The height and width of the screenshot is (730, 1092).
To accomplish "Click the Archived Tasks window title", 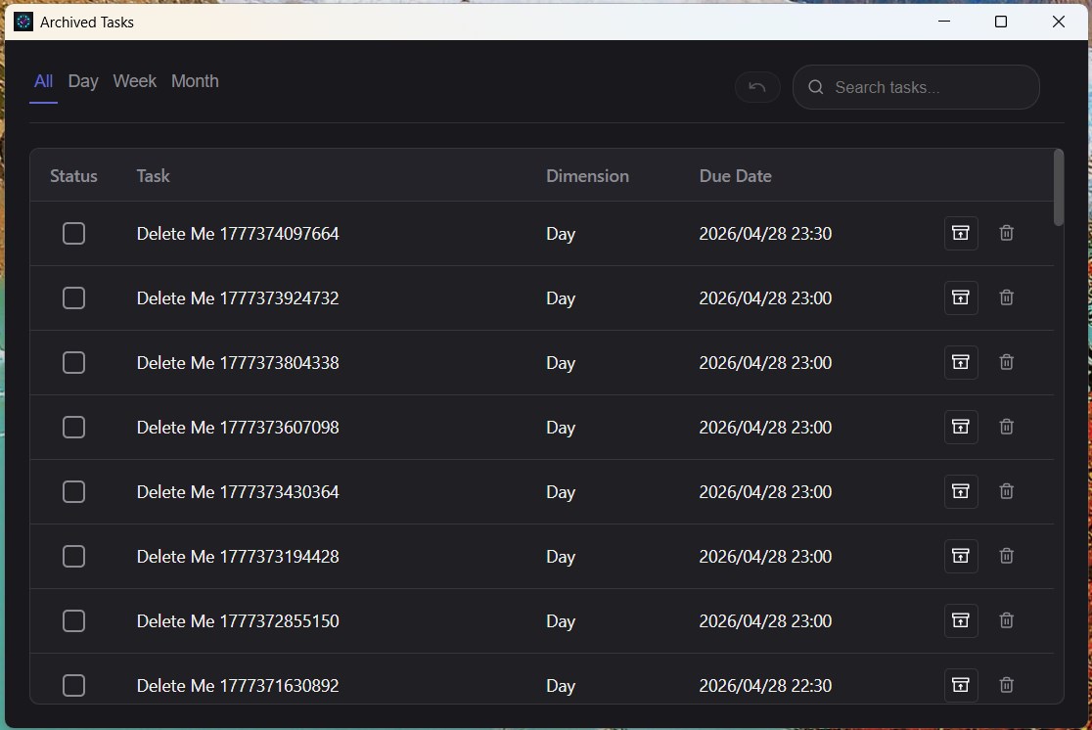I will coord(87,23).
